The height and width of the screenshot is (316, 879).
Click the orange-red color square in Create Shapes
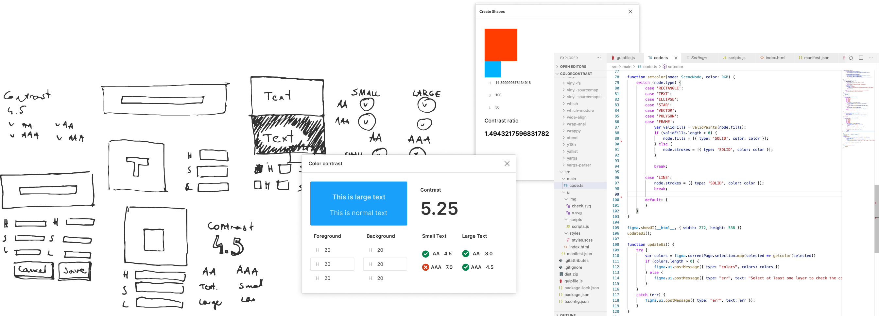point(501,45)
